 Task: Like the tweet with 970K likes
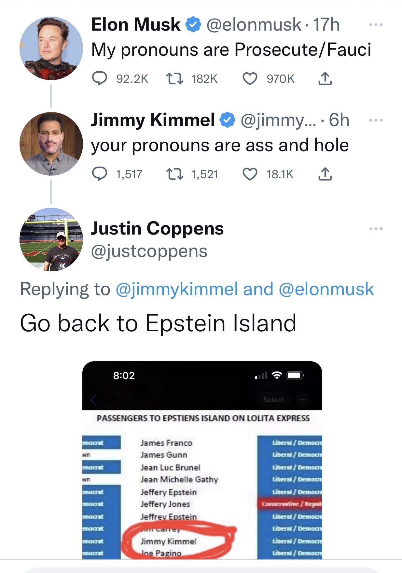pyautogui.click(x=250, y=79)
